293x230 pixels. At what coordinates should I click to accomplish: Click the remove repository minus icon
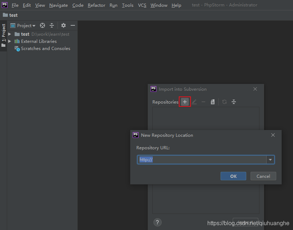tap(203, 102)
